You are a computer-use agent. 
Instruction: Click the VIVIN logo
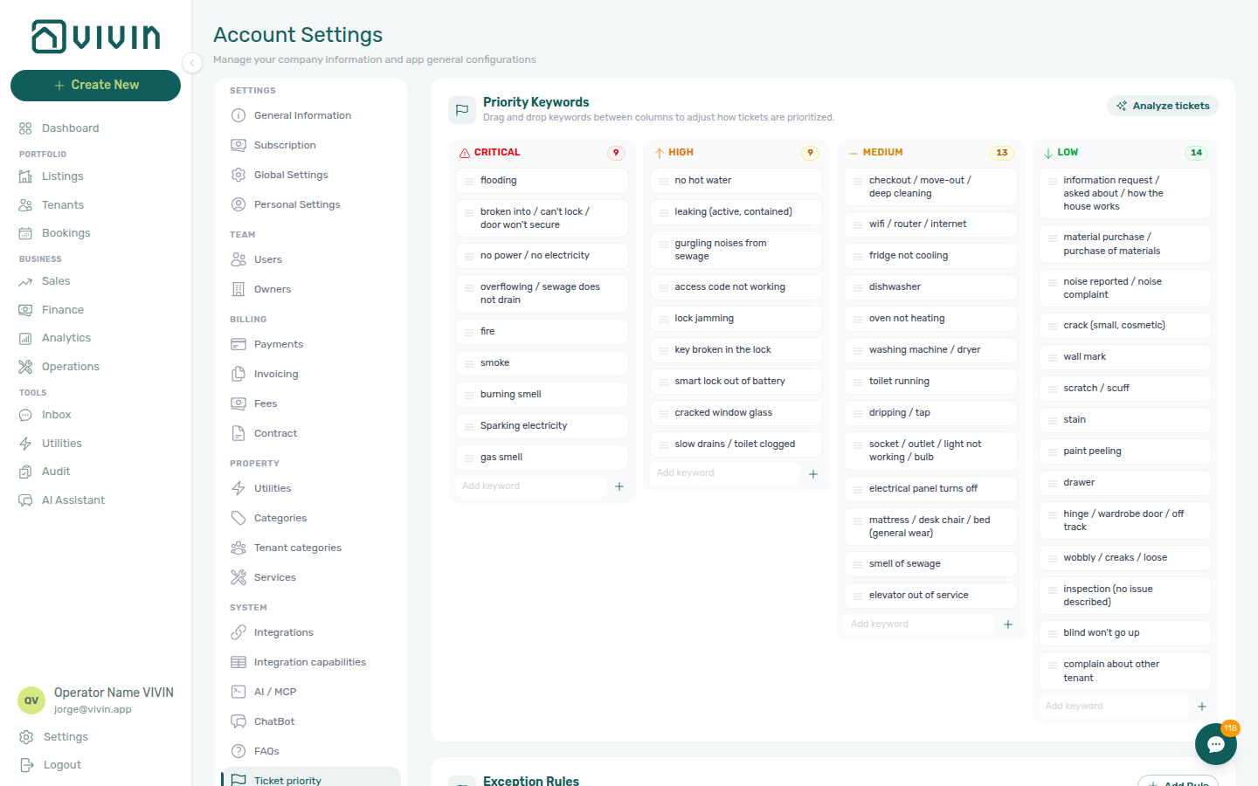pos(95,37)
